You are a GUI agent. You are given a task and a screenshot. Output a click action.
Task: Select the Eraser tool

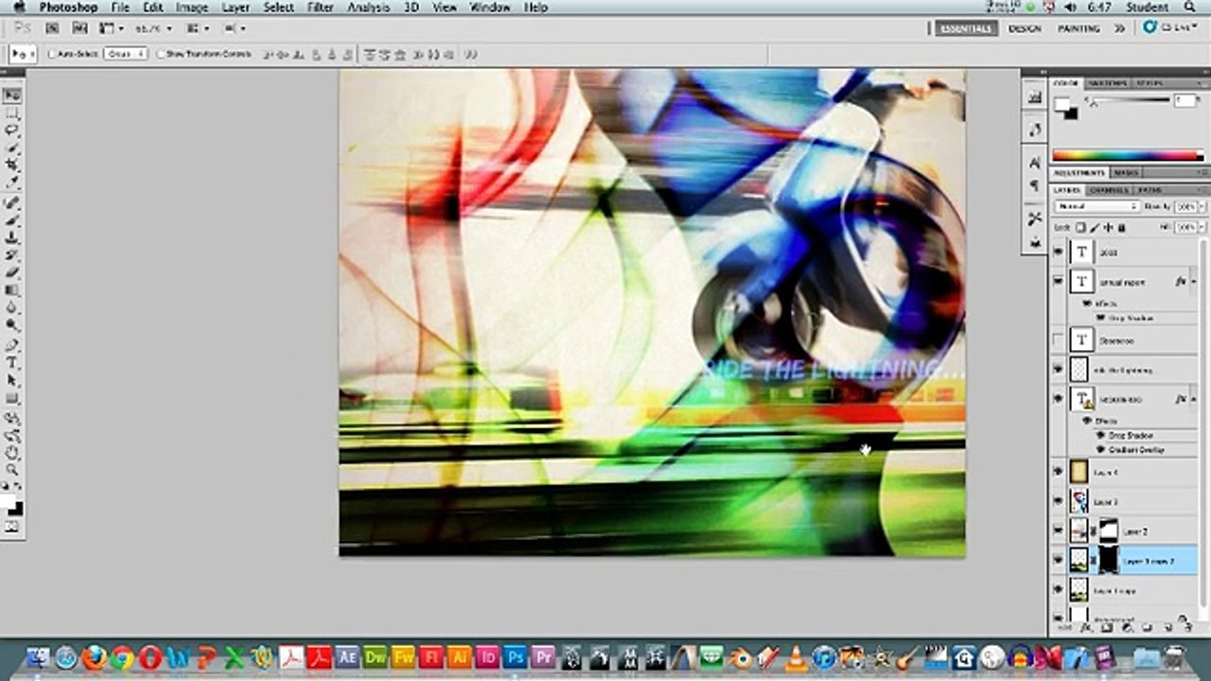click(x=12, y=272)
